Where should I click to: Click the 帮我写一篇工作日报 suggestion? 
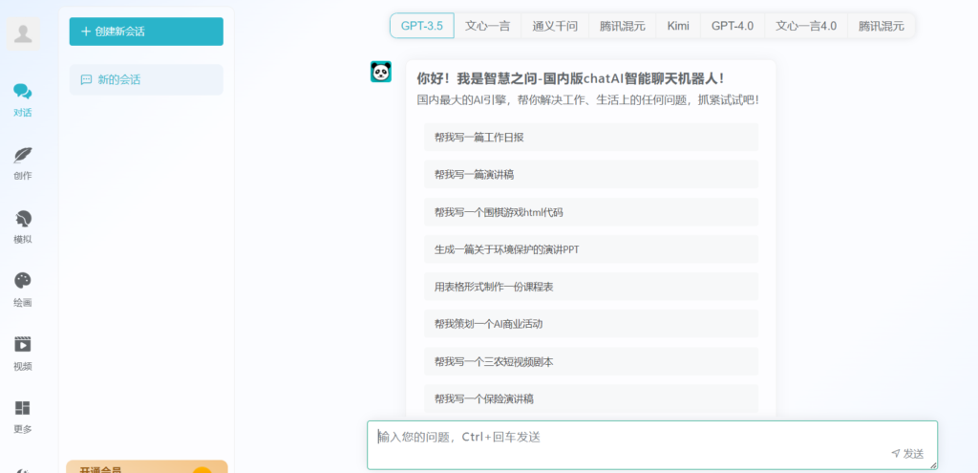(591, 137)
